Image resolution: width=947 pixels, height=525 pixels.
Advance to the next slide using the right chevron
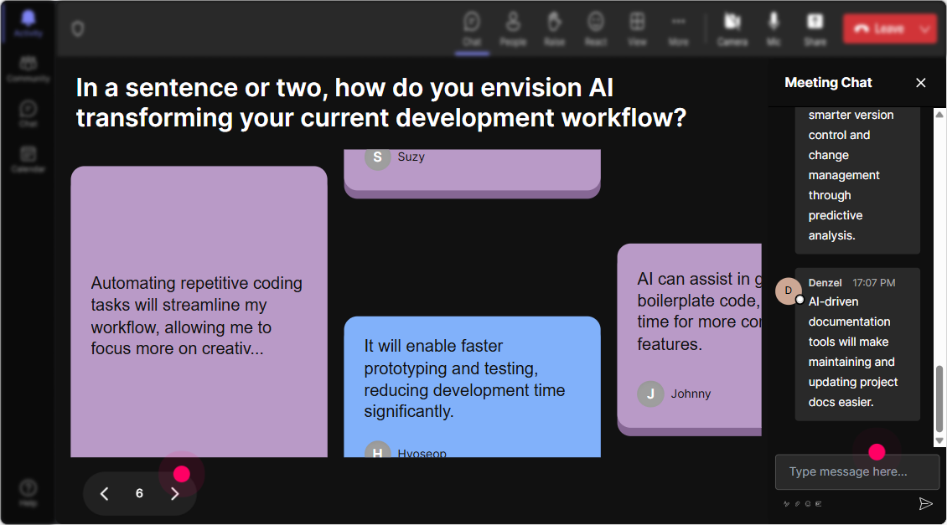[x=174, y=494]
